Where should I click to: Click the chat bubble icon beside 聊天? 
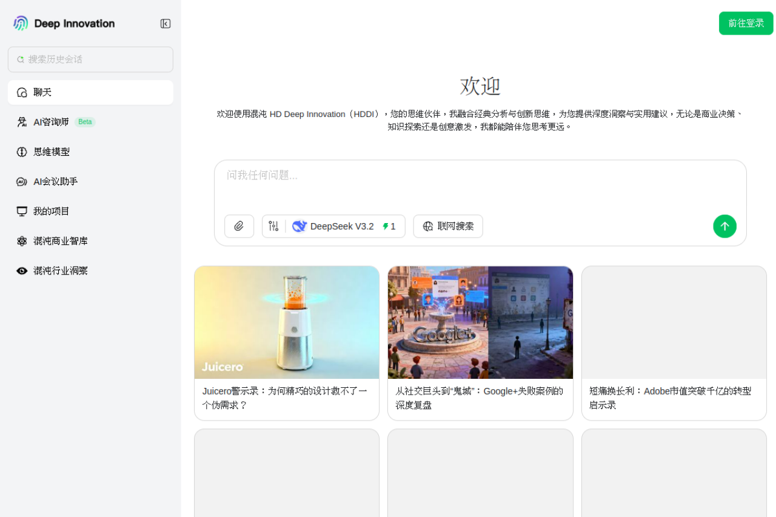22,93
